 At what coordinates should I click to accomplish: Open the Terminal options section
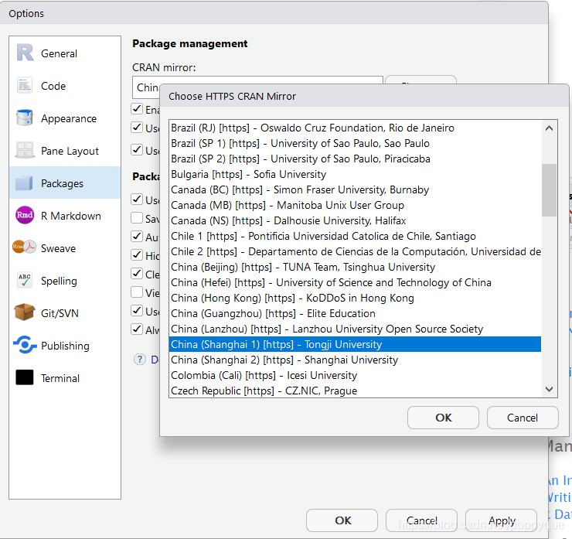point(65,378)
